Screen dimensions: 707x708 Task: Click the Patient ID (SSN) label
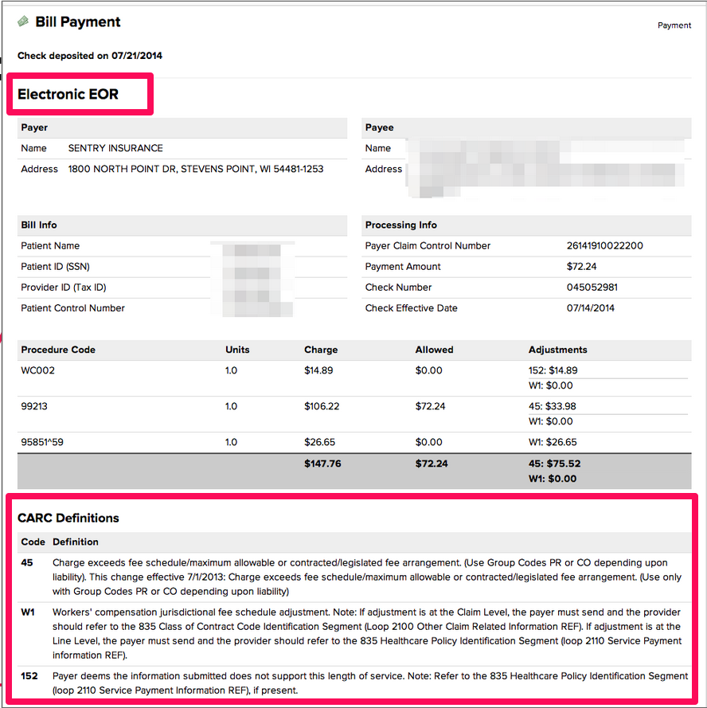point(55,267)
